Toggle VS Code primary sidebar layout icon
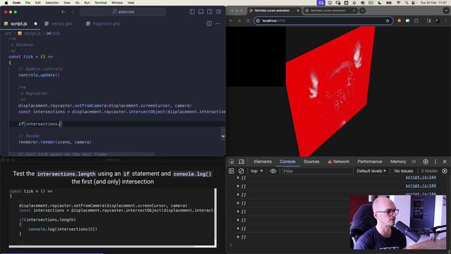The height and width of the screenshot is (254, 451). [x=192, y=12]
